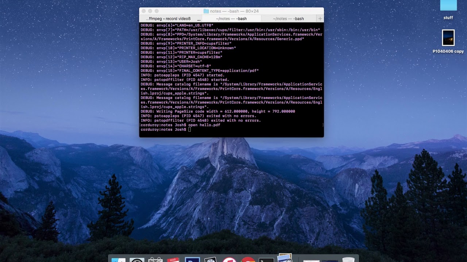Select the currently active ~/notes bash tab
Screen dimensions: 467x262
point(231,19)
